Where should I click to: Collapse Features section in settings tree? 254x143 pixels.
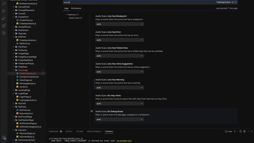[x=66, y=15]
